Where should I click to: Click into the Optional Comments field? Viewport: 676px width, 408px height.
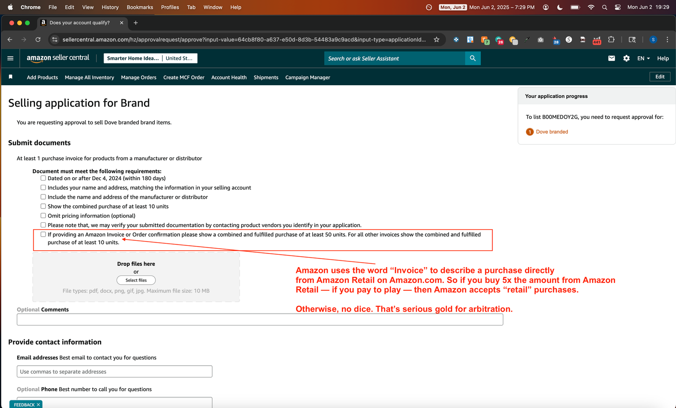click(x=260, y=319)
